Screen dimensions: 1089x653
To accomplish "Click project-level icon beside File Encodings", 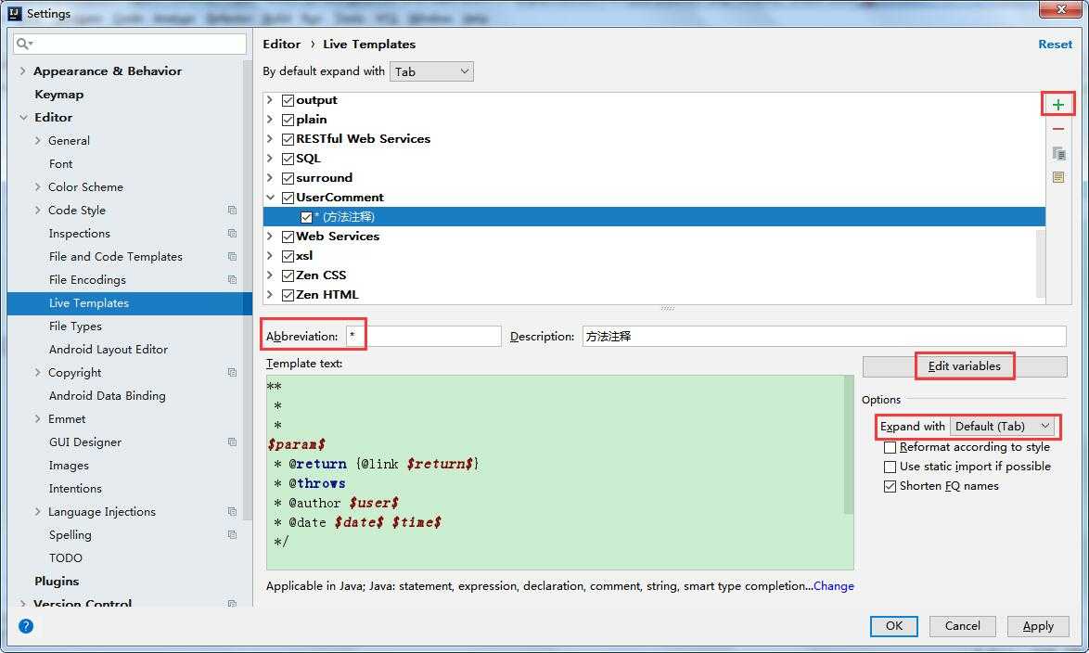I will [x=232, y=279].
